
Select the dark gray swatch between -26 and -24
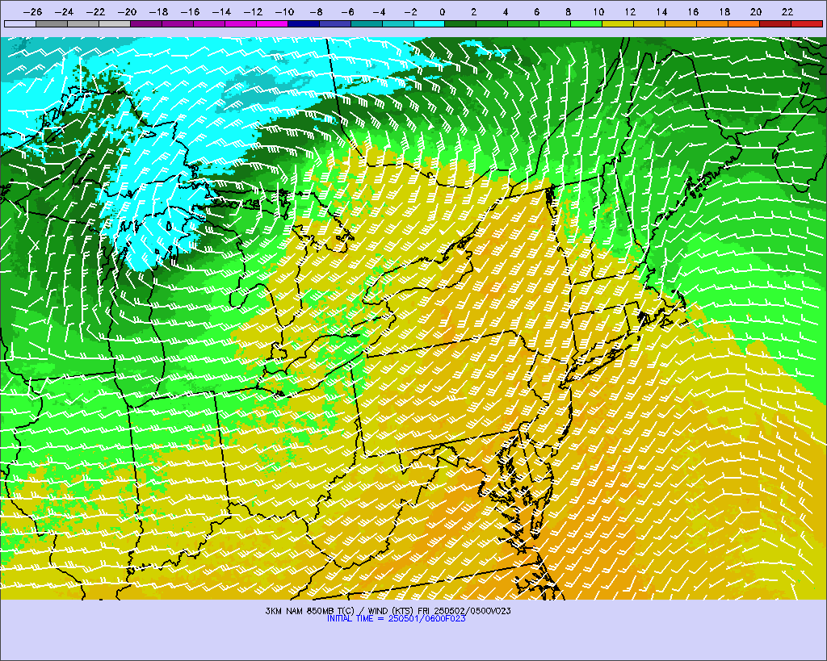click(52, 23)
